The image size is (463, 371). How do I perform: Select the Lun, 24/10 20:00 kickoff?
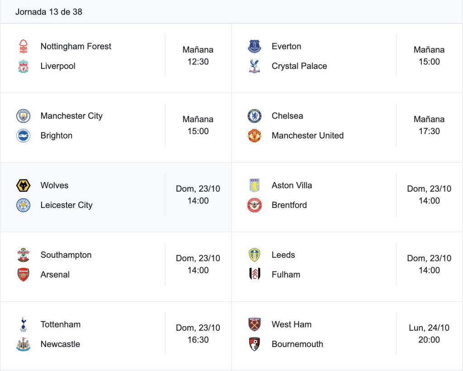tap(429, 334)
